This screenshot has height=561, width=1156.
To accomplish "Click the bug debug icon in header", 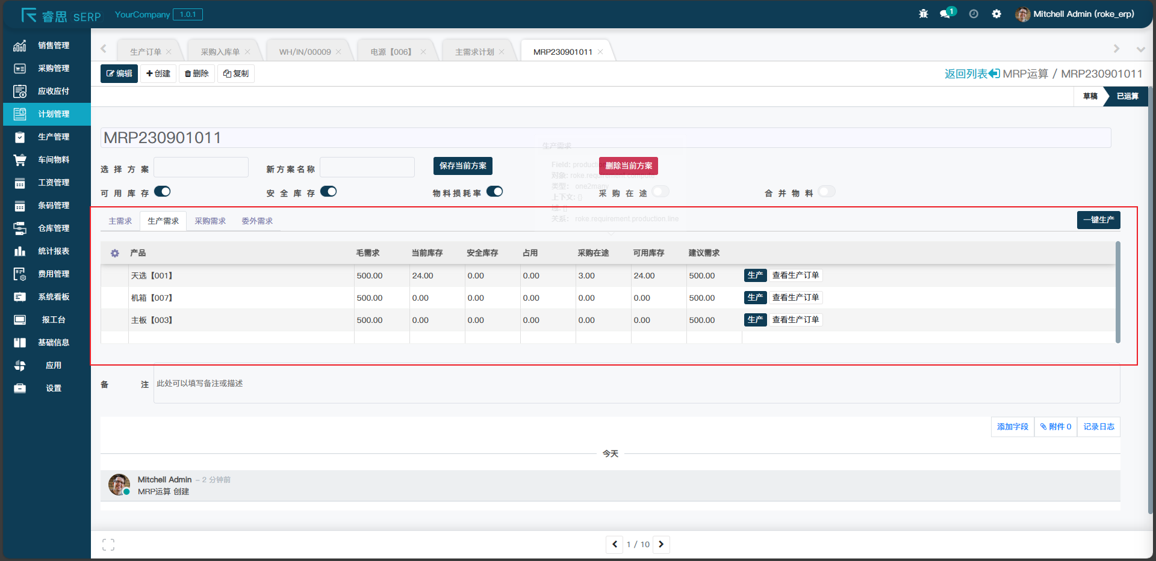I will (x=923, y=14).
